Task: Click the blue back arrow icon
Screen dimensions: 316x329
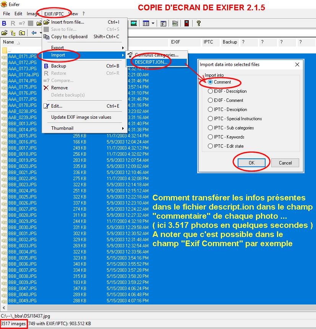Action: coord(34,33)
